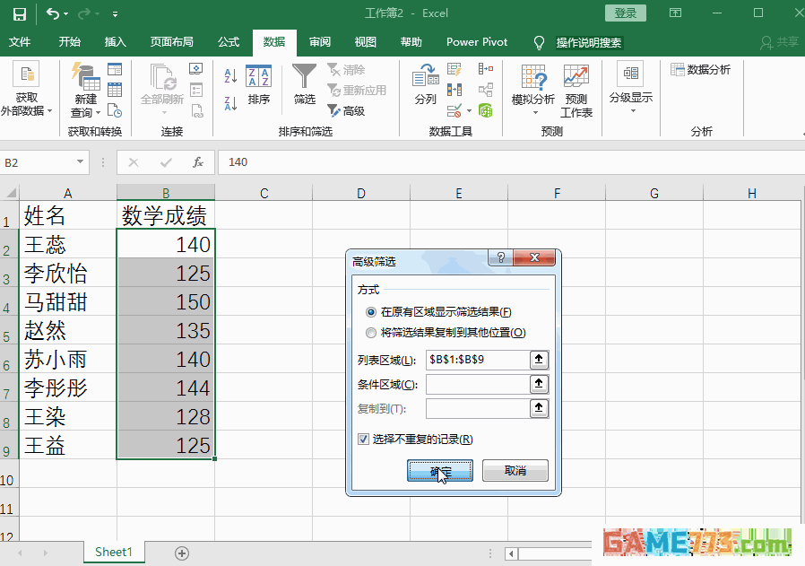
Task: Open the Sort (排序) dialog icon
Action: [259, 77]
